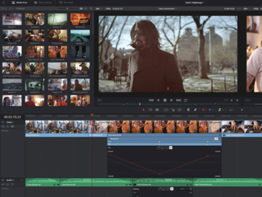Close the Volume curve editor
This screenshot has height=197, width=262.
[191, 189]
